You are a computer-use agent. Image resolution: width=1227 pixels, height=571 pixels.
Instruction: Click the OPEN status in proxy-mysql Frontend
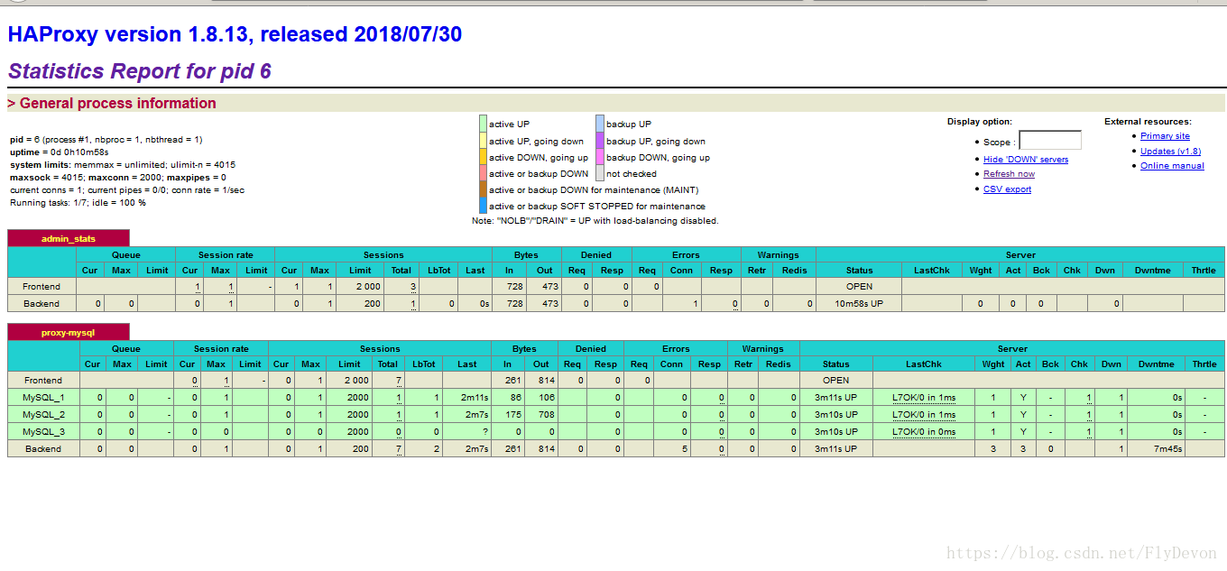click(835, 380)
